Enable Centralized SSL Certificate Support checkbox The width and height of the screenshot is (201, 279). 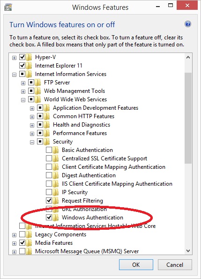click(x=49, y=158)
